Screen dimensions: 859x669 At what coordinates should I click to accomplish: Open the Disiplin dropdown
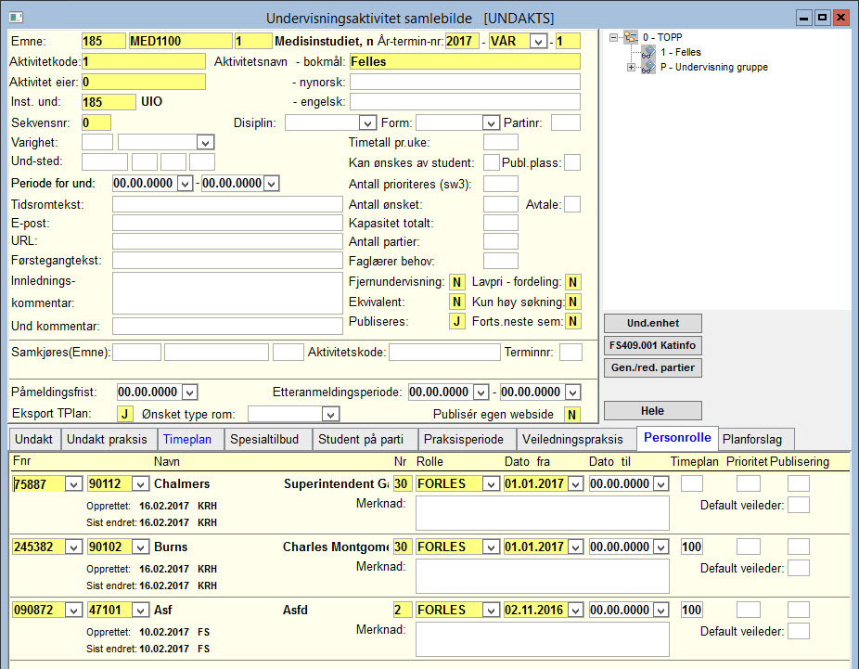(367, 123)
